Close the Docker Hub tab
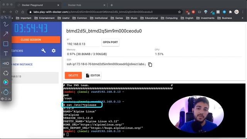Viewport: 247px width, 139px height. [104, 5]
